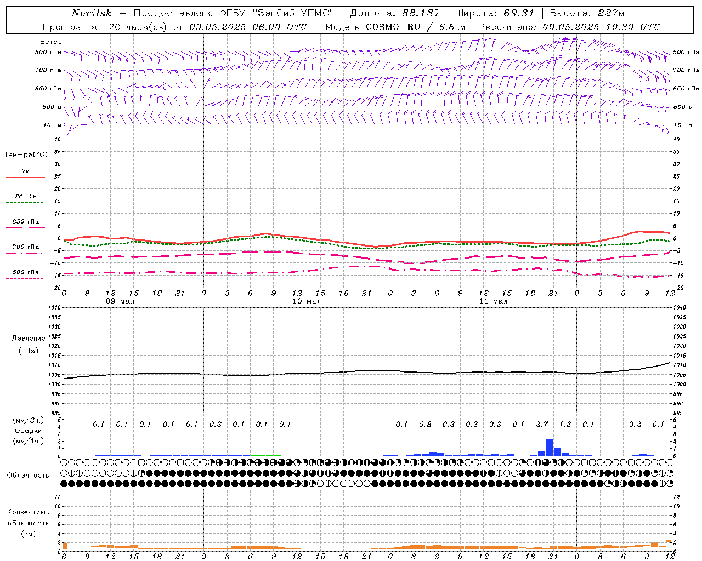
Task: Click the Norilsk station title
Action: click(91, 13)
